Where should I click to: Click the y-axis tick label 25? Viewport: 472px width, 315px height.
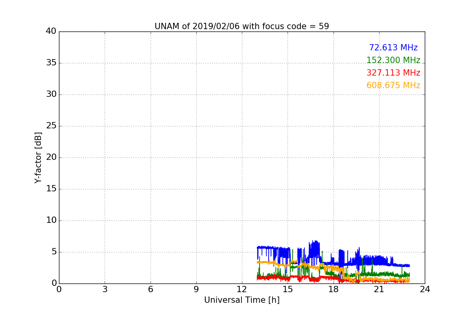[x=51, y=126]
